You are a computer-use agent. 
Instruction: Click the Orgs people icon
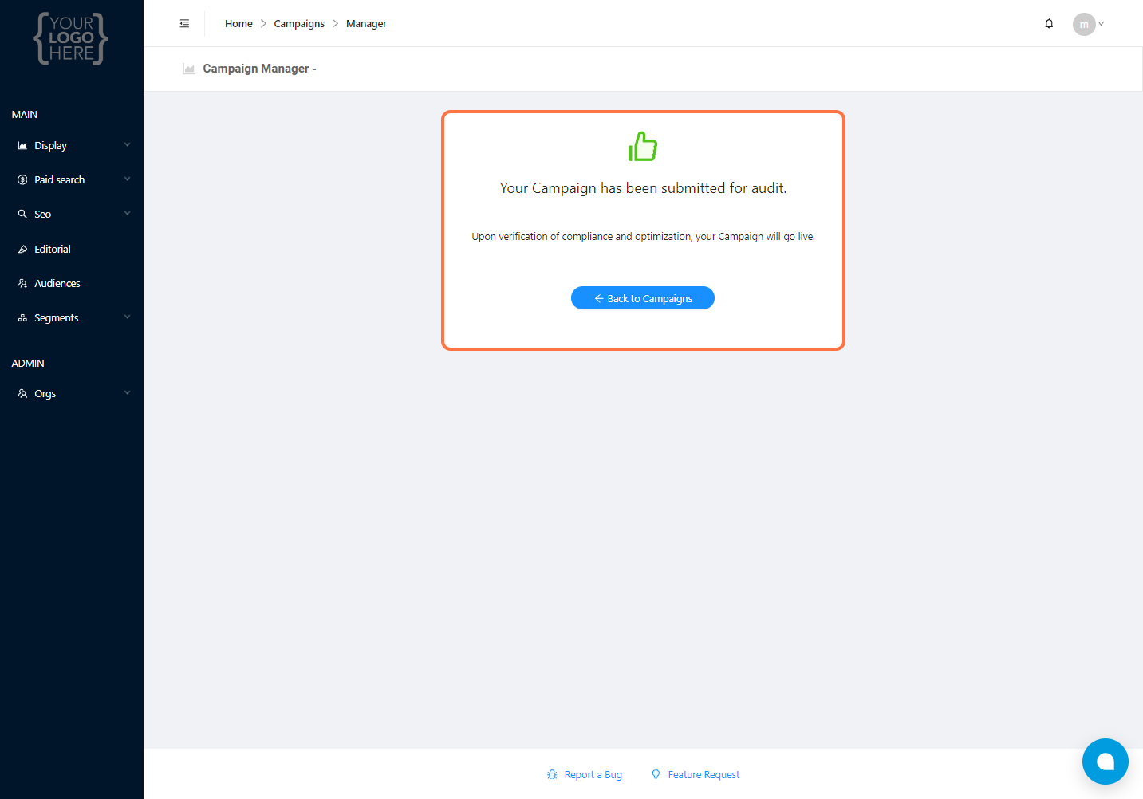click(x=22, y=394)
